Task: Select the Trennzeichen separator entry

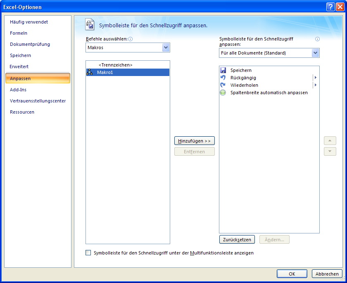Action: pos(116,65)
